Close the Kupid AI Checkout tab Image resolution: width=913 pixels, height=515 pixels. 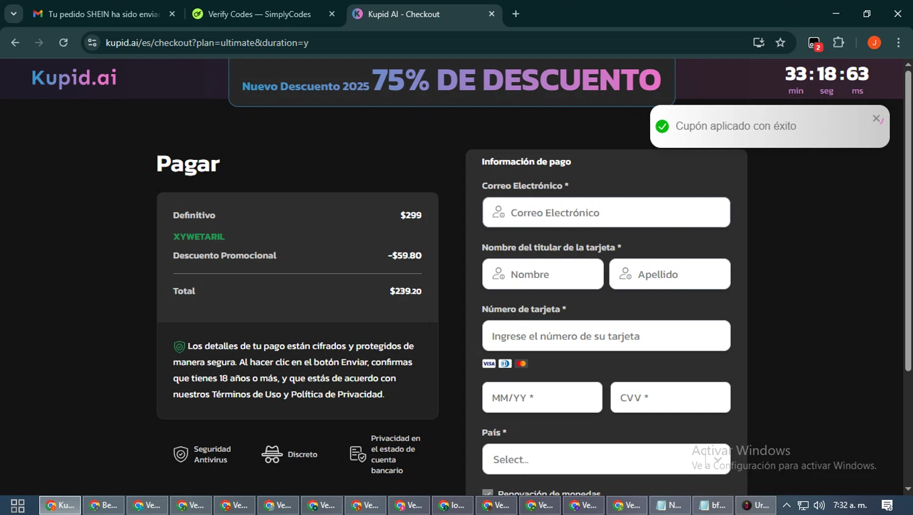[491, 14]
